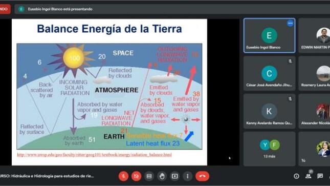Screen dimensions: 330x186
Task: Open more options three-dot menu
Action: 188,176
